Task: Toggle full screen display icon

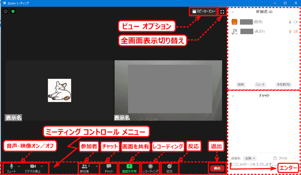Action: point(222,12)
